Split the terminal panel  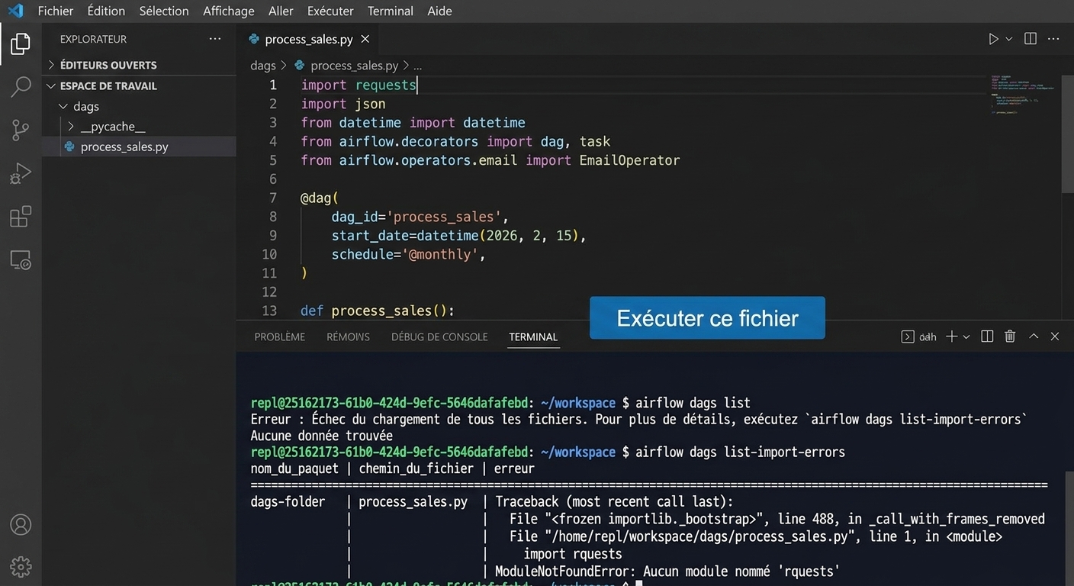tap(987, 336)
